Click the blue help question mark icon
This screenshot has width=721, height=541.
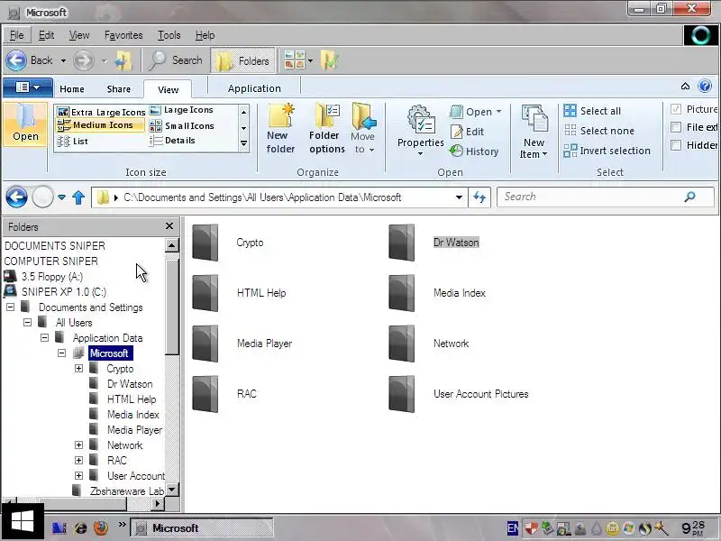(705, 86)
